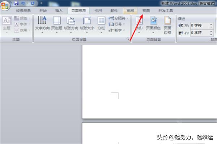217x144 pixels.
Task: Open the 开发工具 tab
Action: [166, 10]
